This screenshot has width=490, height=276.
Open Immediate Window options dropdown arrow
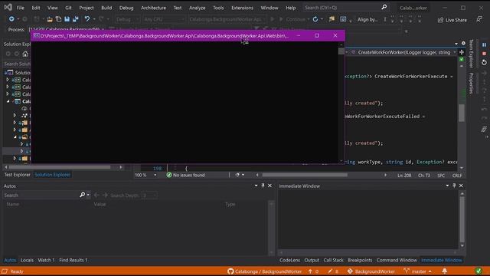coord(447,186)
